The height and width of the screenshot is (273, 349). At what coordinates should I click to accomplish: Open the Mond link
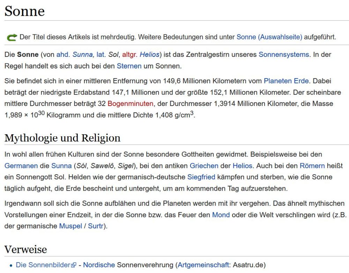pyautogui.click(x=221, y=215)
